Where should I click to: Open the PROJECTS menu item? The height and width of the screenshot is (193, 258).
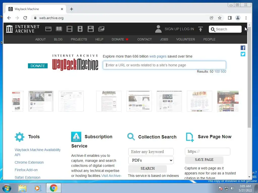coord(79,39)
